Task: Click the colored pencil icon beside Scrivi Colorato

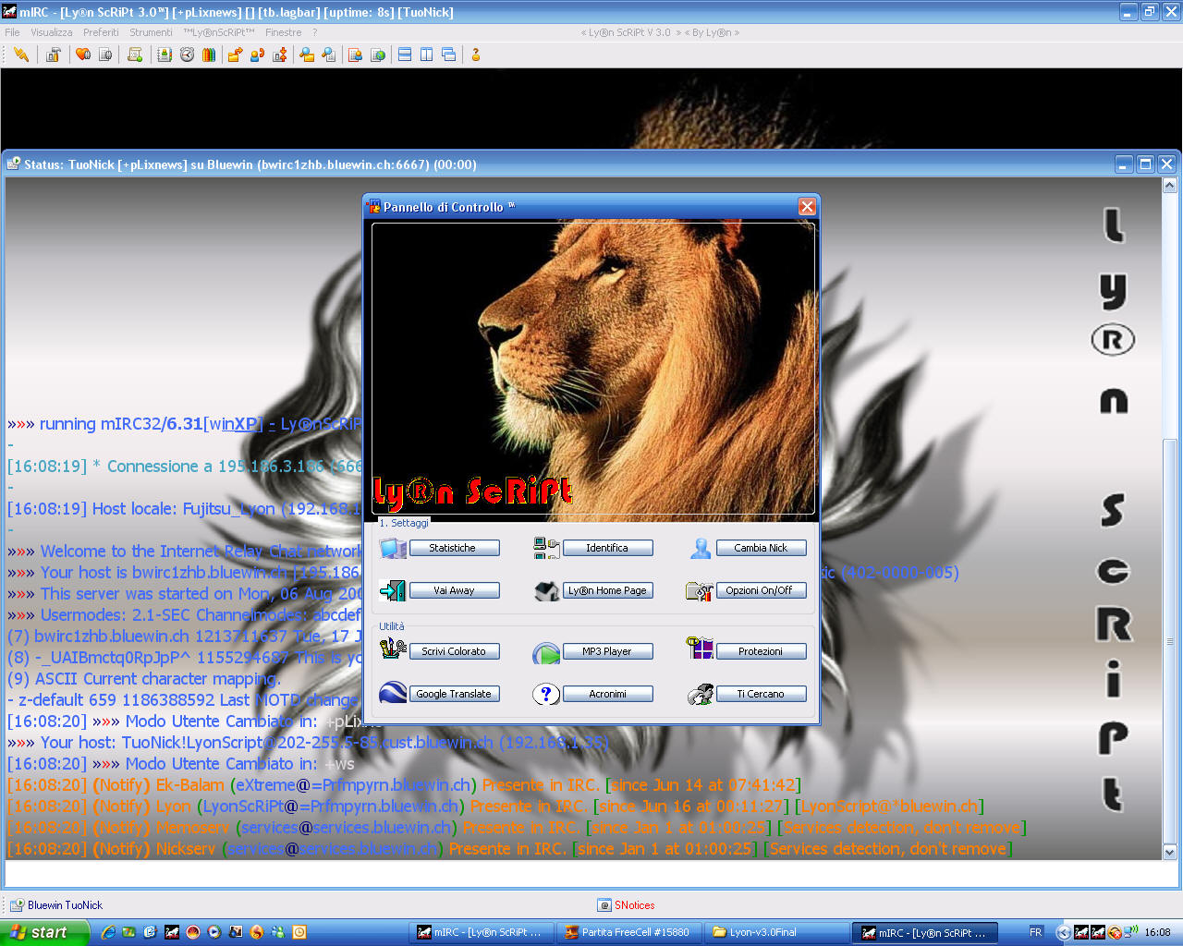Action: pos(393,649)
